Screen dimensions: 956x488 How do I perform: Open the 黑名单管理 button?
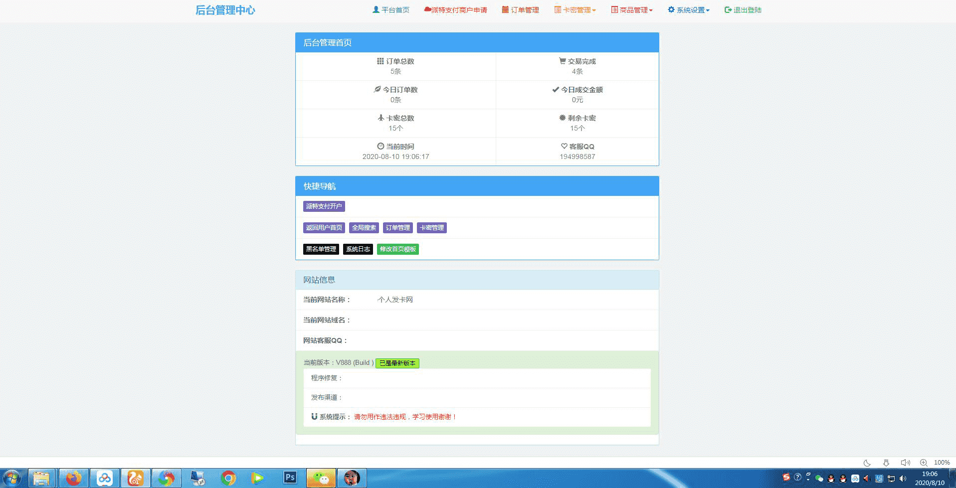click(321, 249)
